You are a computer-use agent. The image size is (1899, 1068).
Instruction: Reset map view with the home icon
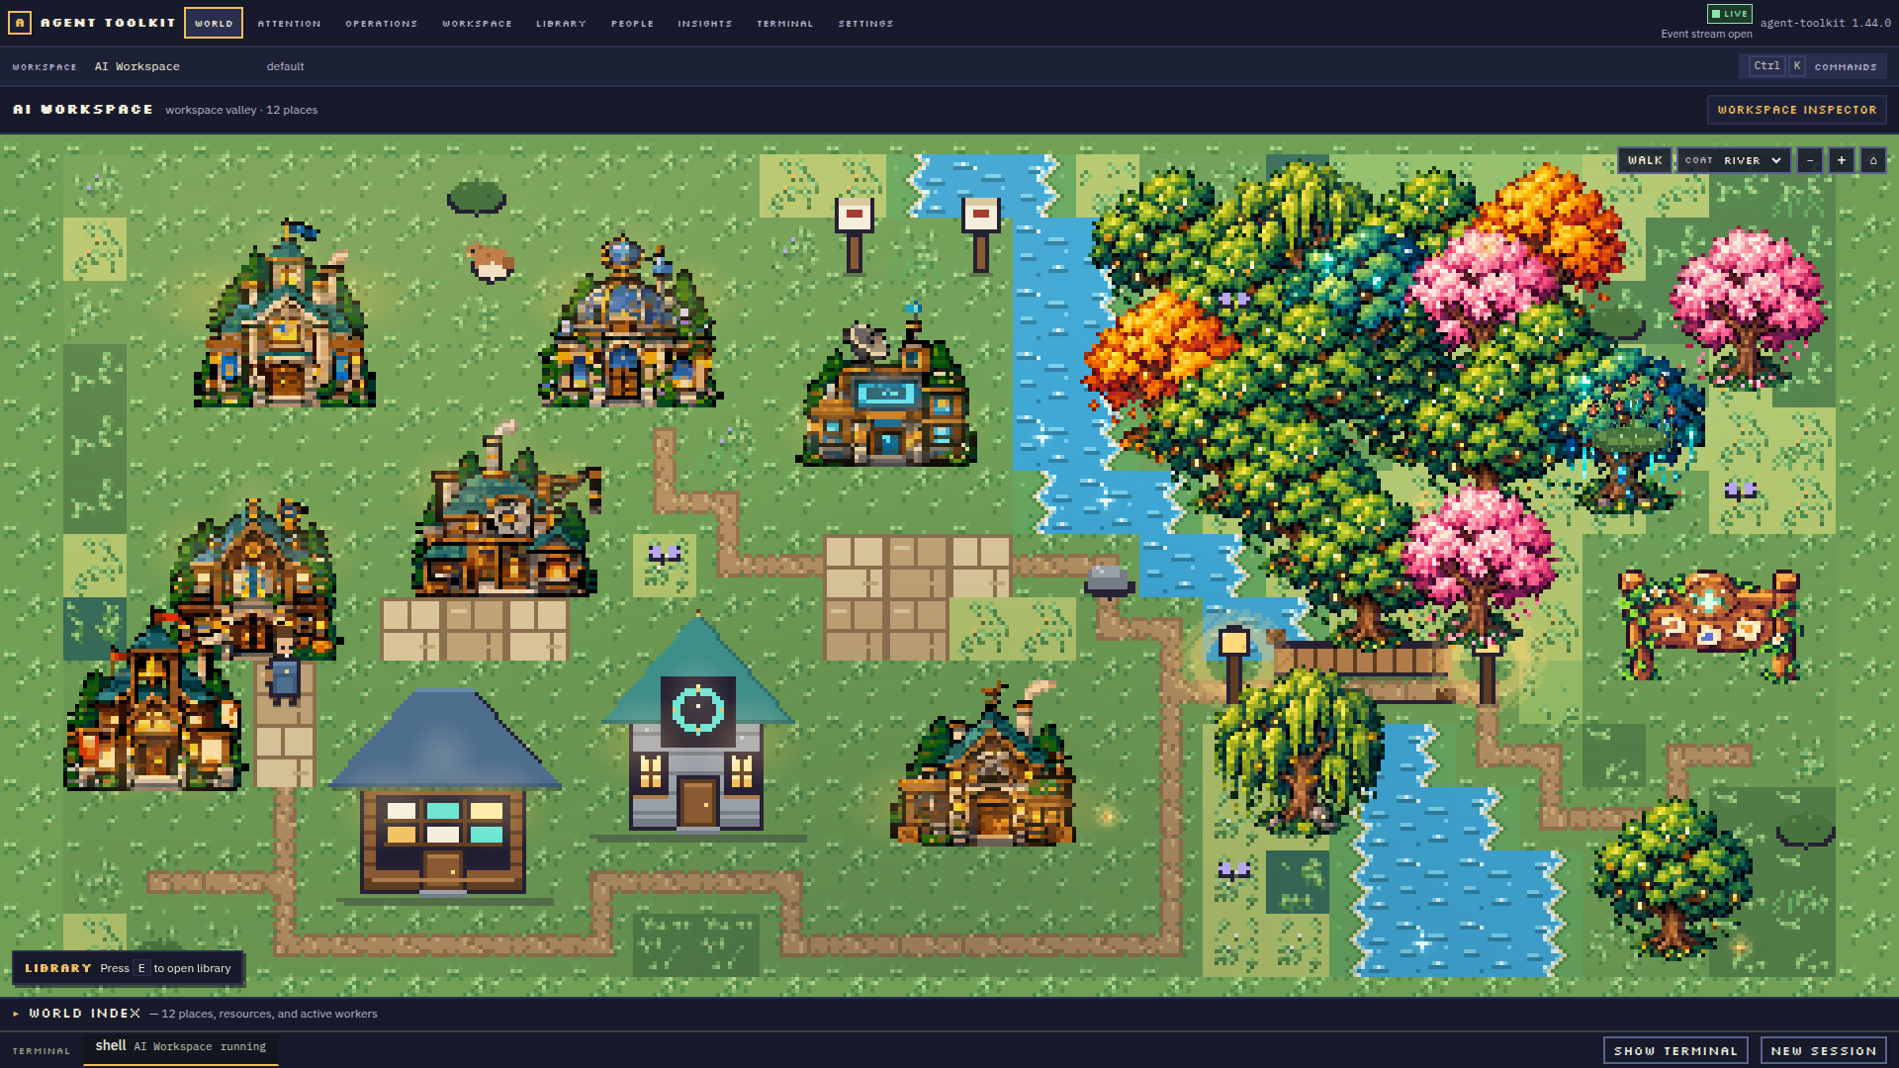(1872, 160)
